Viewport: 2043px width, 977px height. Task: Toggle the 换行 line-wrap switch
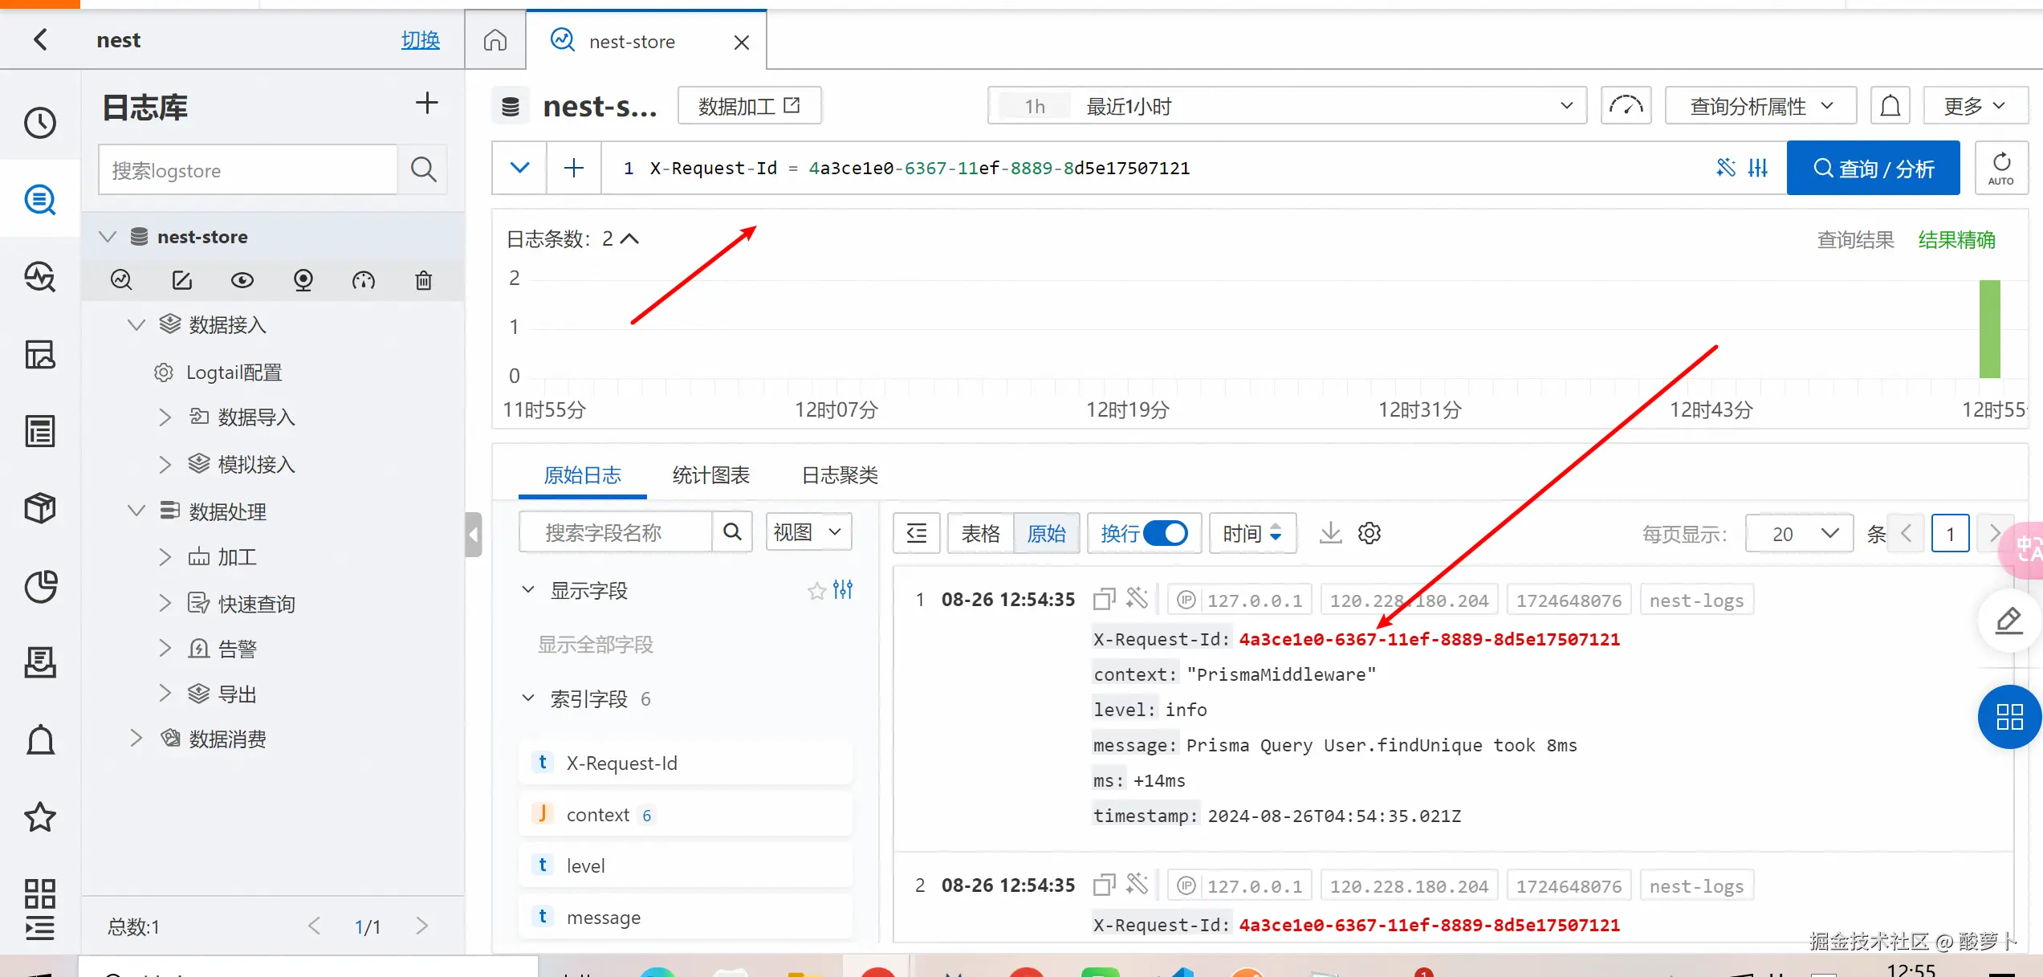1165,533
